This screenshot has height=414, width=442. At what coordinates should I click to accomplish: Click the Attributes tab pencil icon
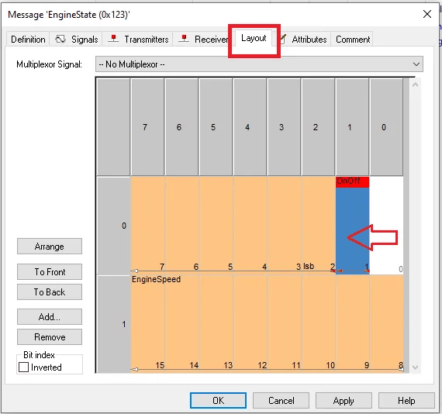point(283,39)
